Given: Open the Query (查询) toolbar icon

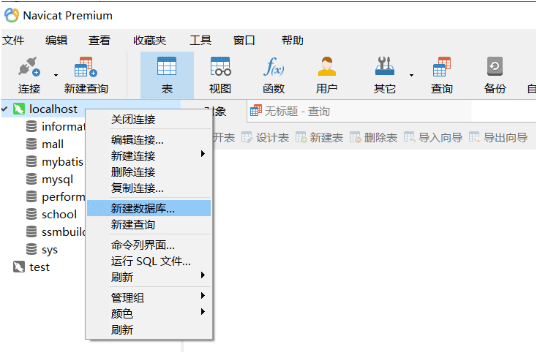Looking at the screenshot, I should click(442, 67).
